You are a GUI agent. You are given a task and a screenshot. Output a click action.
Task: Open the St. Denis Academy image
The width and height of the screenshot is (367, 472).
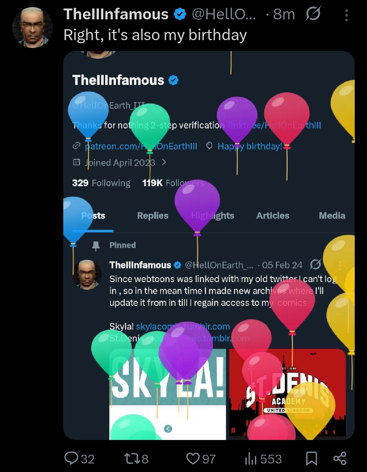coord(287,392)
